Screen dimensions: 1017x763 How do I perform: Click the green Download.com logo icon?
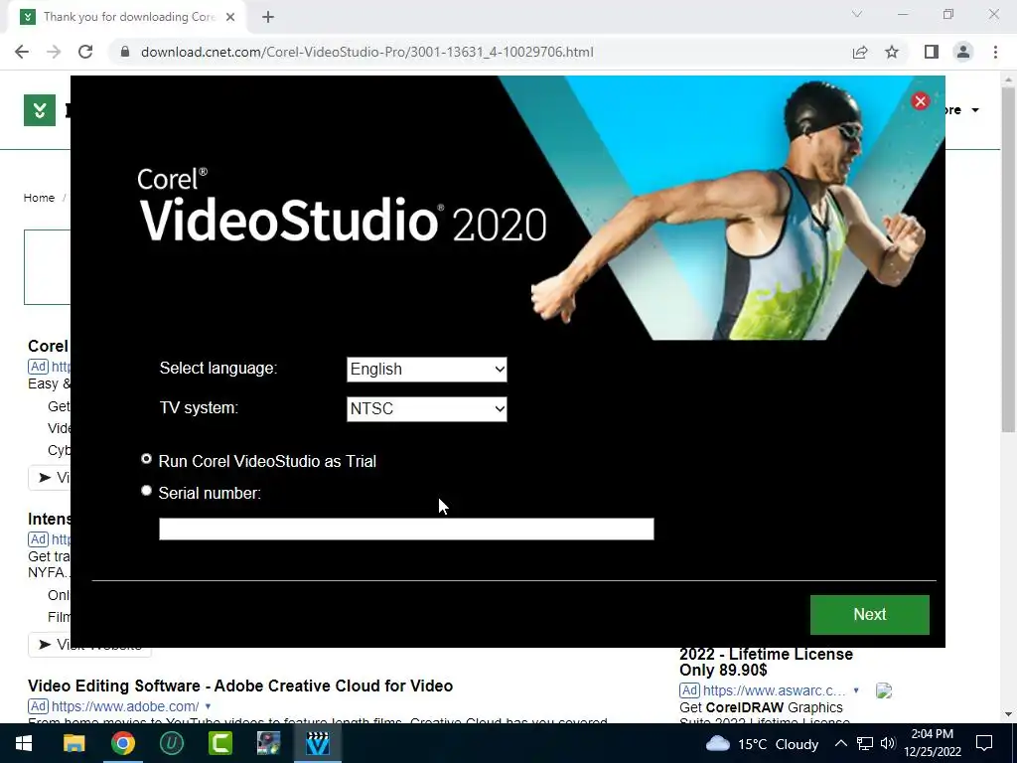(x=40, y=110)
